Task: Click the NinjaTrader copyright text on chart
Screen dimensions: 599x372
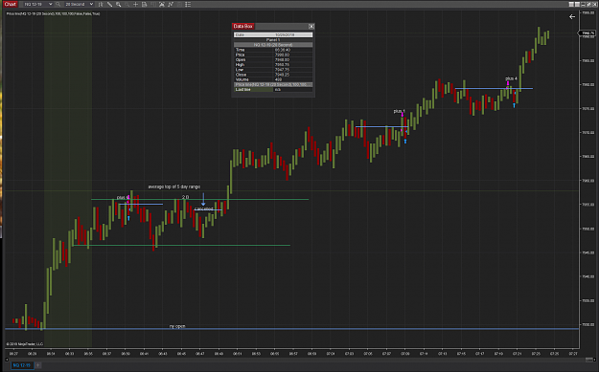Action: pos(25,344)
